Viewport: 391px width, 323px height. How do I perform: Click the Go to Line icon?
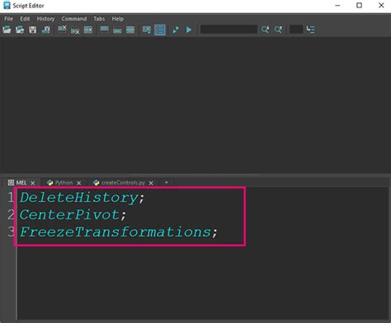point(311,30)
